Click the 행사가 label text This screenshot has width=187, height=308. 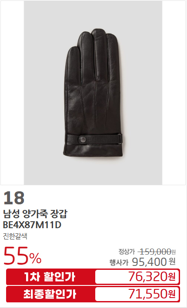(119, 262)
